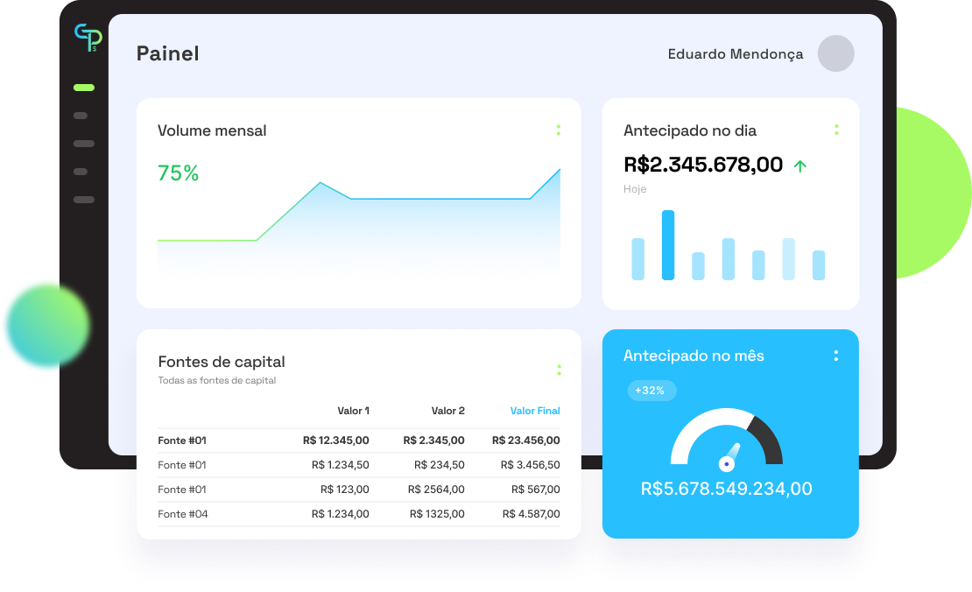Click Eduardo Mendonça's profile avatar
The image size is (972, 592).
pos(835,53)
